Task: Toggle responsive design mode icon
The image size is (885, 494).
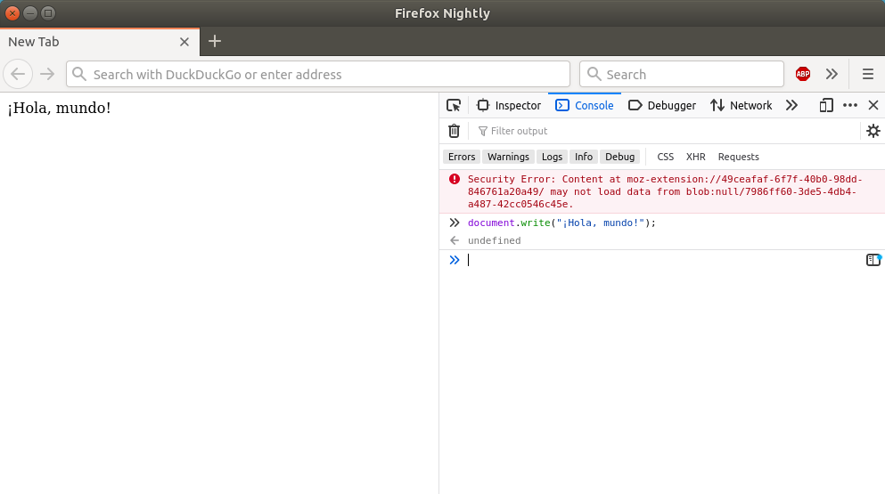Action: (826, 105)
